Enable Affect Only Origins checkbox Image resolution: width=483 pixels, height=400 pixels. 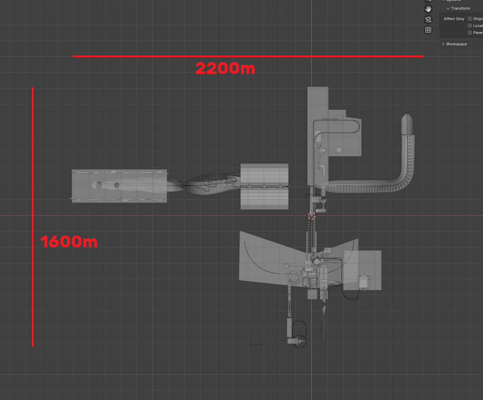[470, 19]
